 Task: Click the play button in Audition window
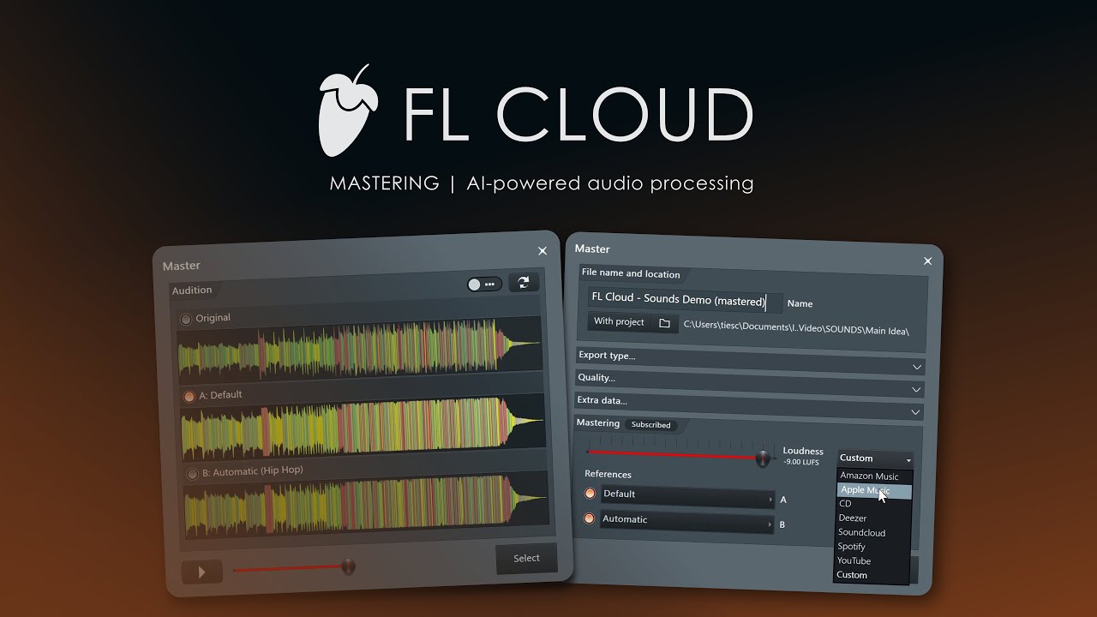[201, 572]
